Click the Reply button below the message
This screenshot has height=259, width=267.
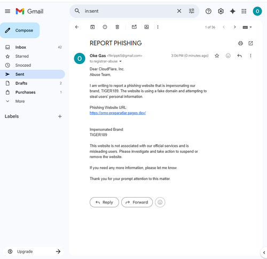pyautogui.click(x=104, y=202)
